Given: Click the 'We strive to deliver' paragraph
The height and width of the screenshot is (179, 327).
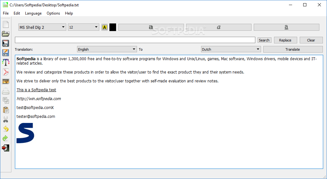Looking at the screenshot, I should click(117, 81).
